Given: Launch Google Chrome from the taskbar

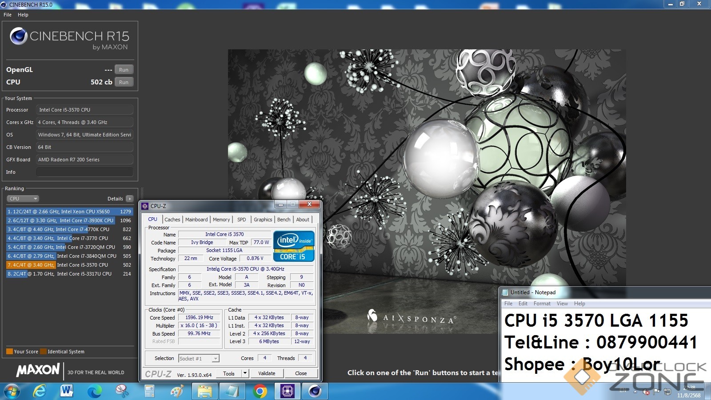Looking at the screenshot, I should [x=260, y=391].
